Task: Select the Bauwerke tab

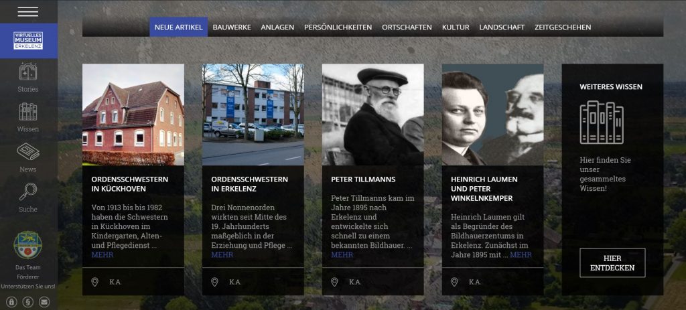Action: [232, 27]
